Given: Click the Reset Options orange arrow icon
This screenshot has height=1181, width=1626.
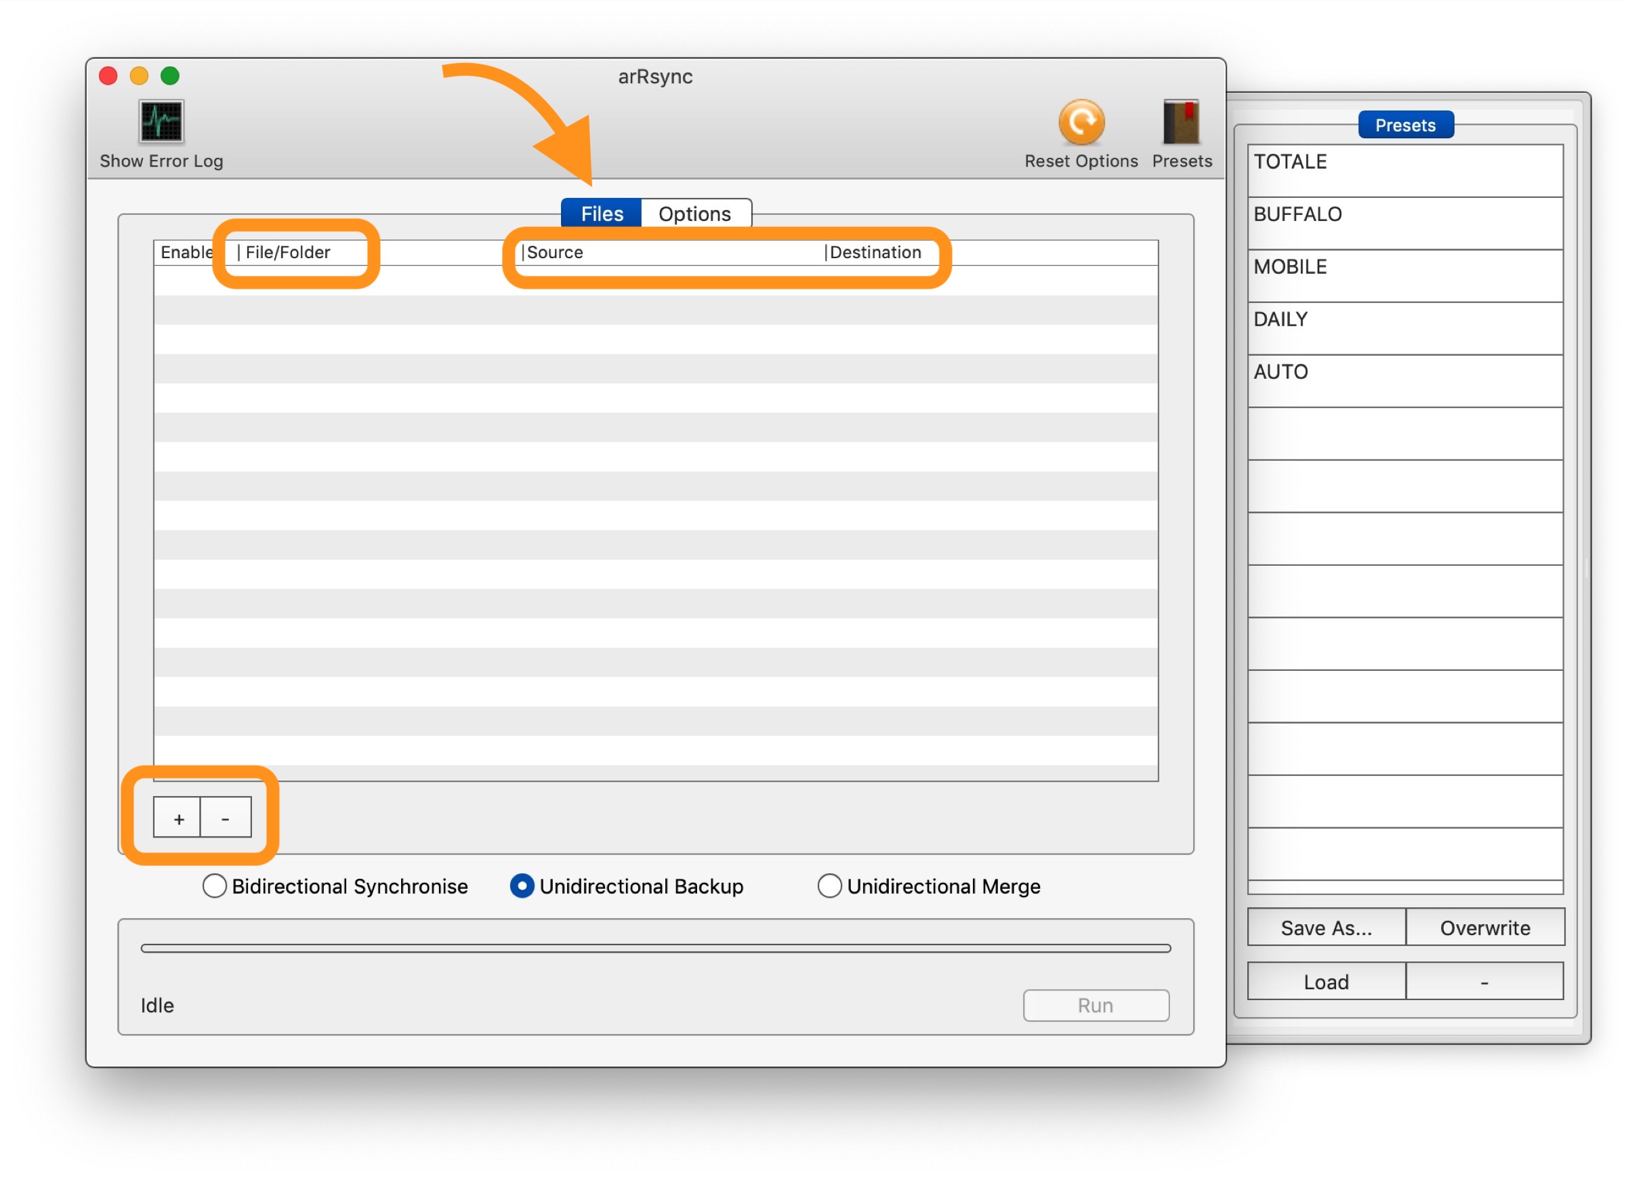Looking at the screenshot, I should (x=1081, y=121).
